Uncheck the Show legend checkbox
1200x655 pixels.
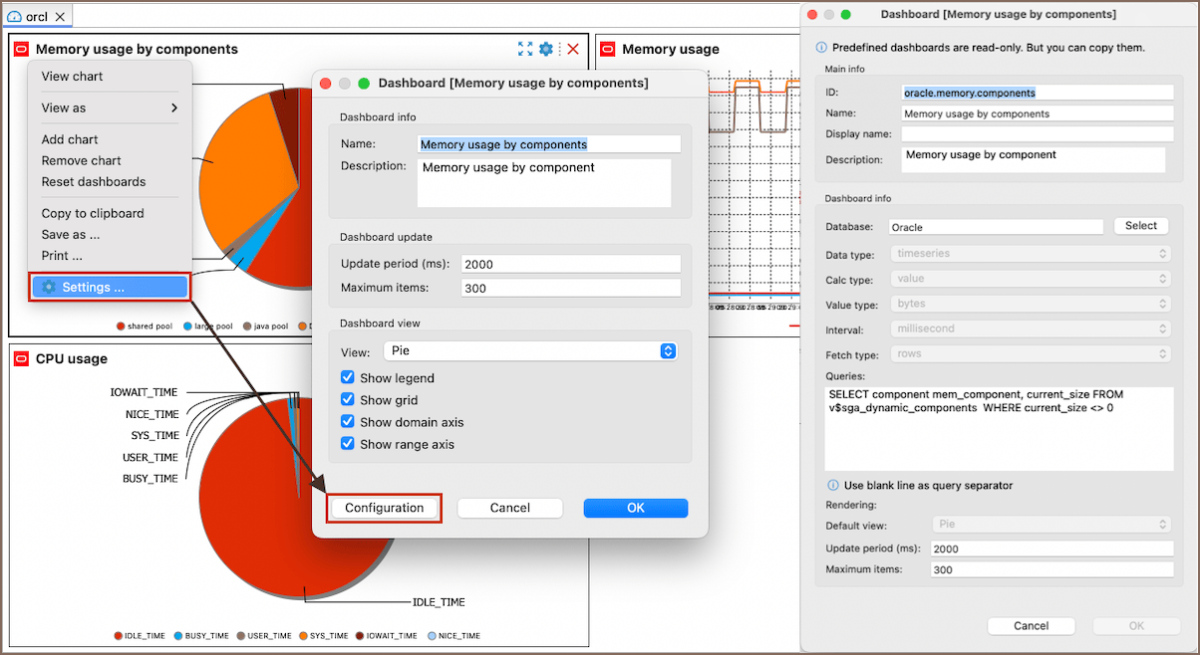pyautogui.click(x=348, y=378)
